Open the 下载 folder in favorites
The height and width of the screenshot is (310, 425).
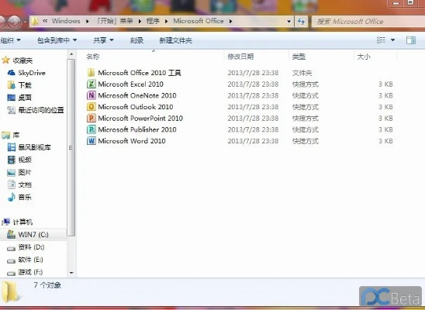19,85
